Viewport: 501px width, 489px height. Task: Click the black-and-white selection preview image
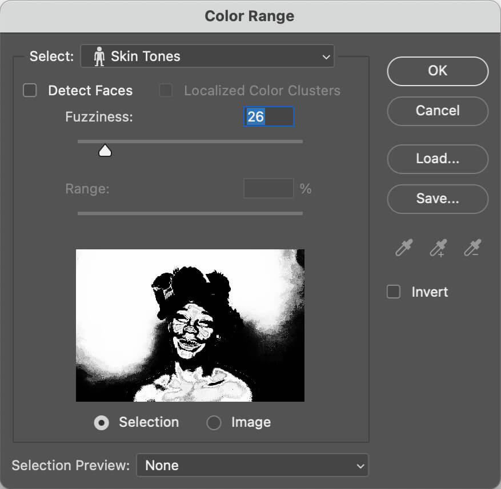click(x=190, y=325)
